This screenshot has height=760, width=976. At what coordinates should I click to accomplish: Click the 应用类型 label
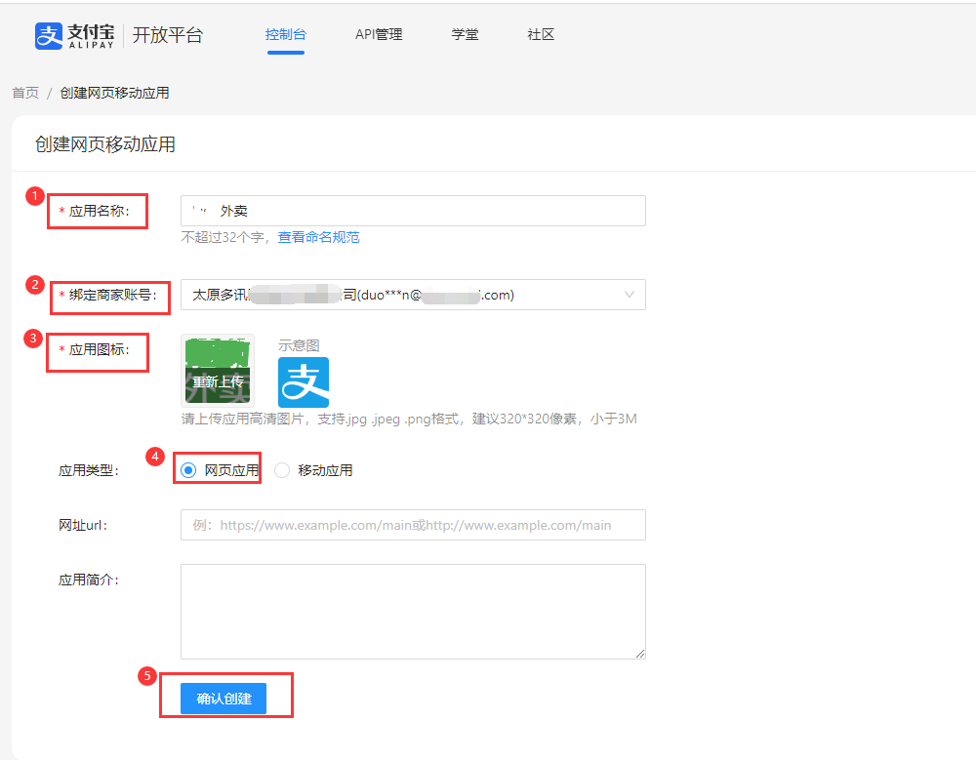tap(89, 470)
